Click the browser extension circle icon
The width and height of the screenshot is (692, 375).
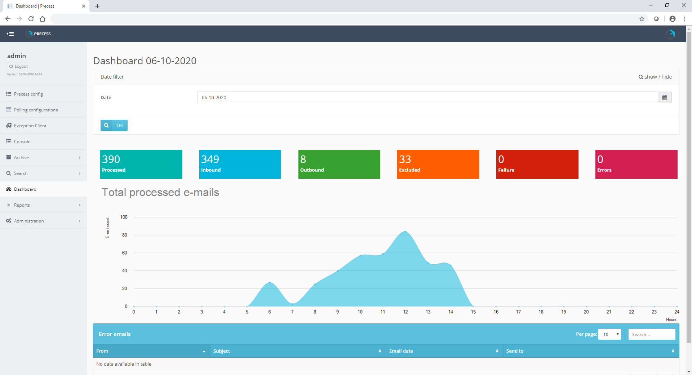click(656, 19)
